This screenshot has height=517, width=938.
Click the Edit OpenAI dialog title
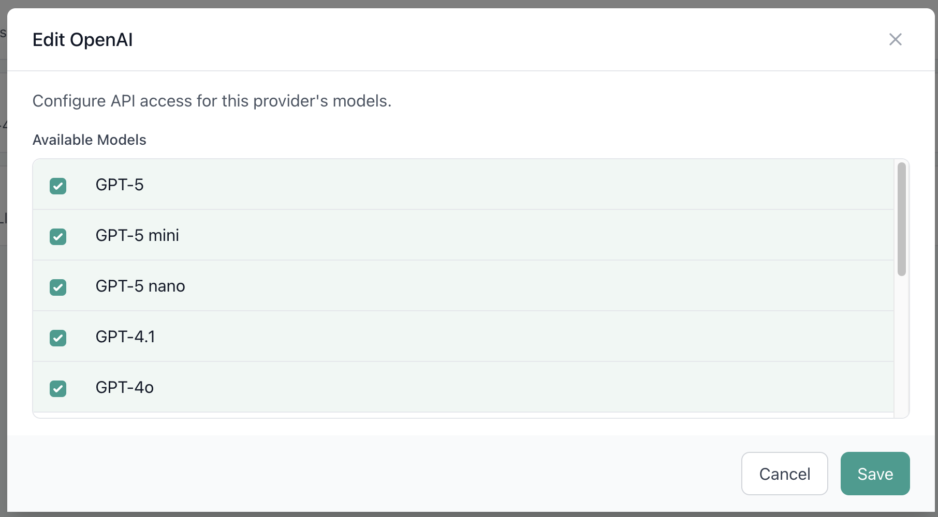click(83, 40)
